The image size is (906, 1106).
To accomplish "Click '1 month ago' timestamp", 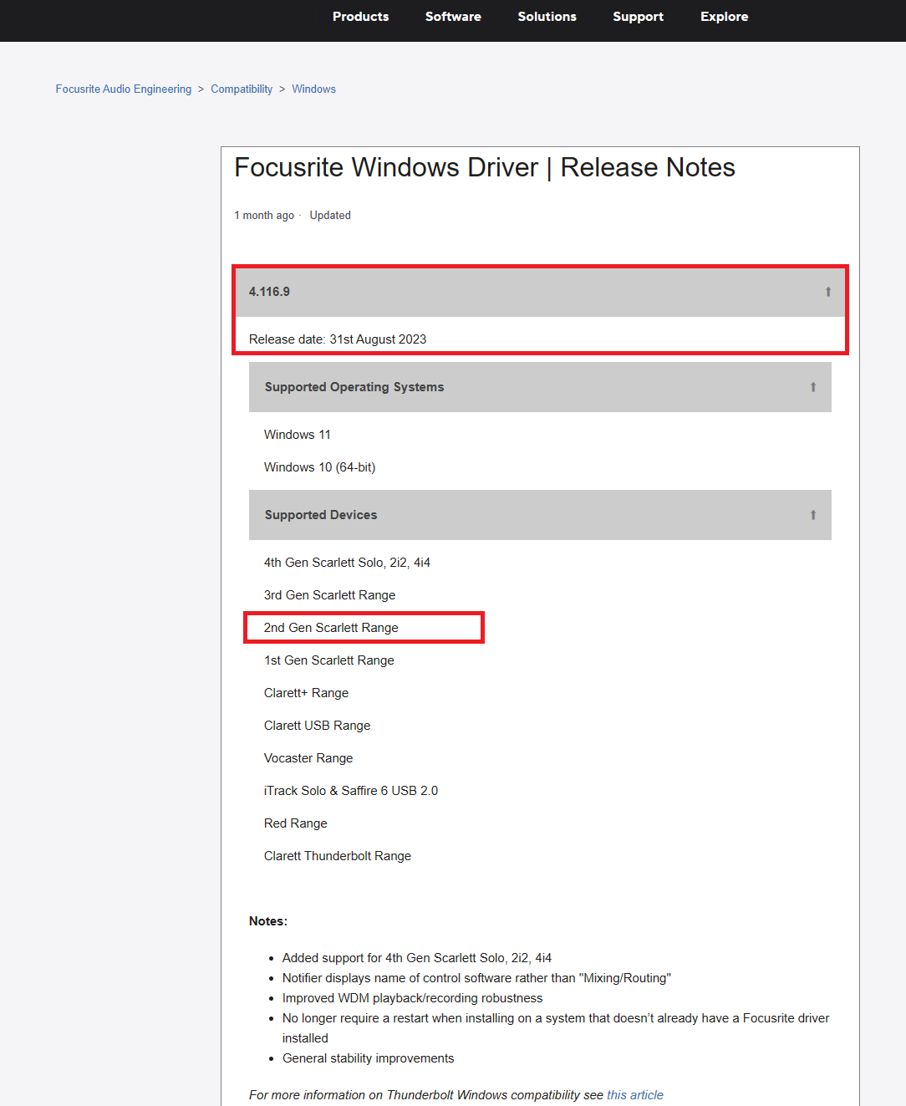I will point(264,216).
